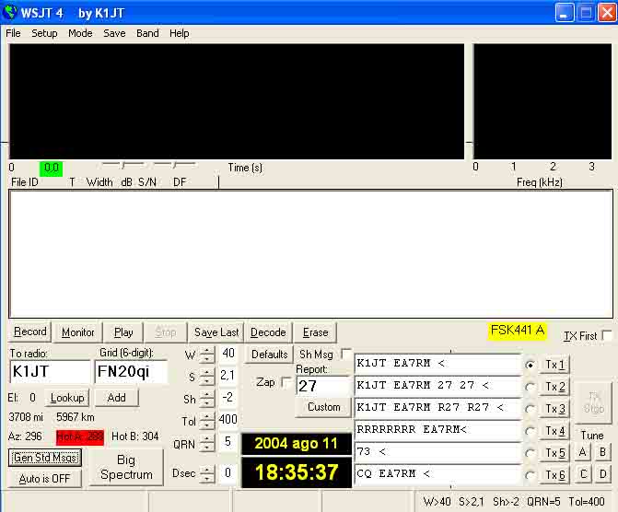The height and width of the screenshot is (512, 618).
Task: Click the Tx 3 transmit button
Action: tap(555, 409)
